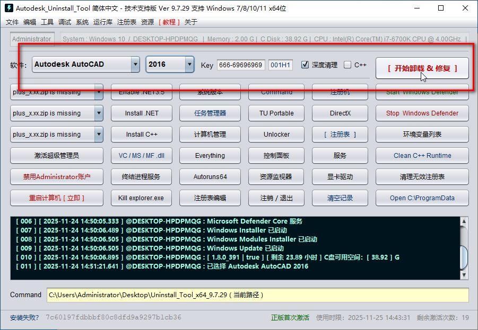Image resolution: width=478 pixels, height=330 pixels.
Task: Click hash text 7c60197fdbbbf80c8dfd9a9297b1cb36
Action: pyautogui.click(x=114, y=317)
